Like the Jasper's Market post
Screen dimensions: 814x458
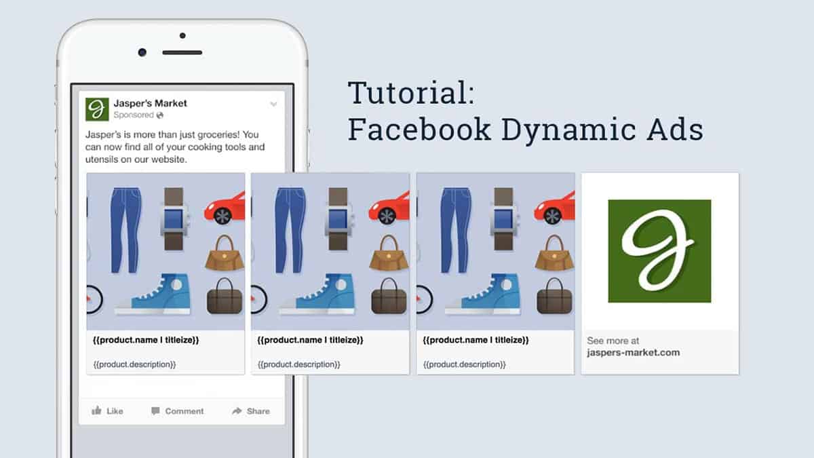(x=107, y=411)
